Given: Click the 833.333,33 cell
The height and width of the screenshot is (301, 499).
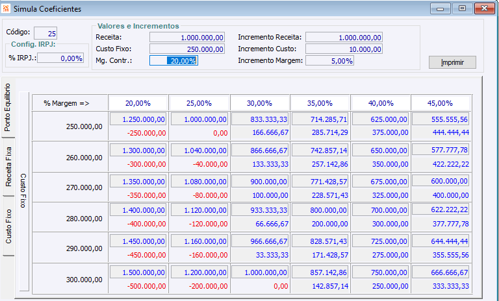Looking at the screenshot, I should point(260,119).
